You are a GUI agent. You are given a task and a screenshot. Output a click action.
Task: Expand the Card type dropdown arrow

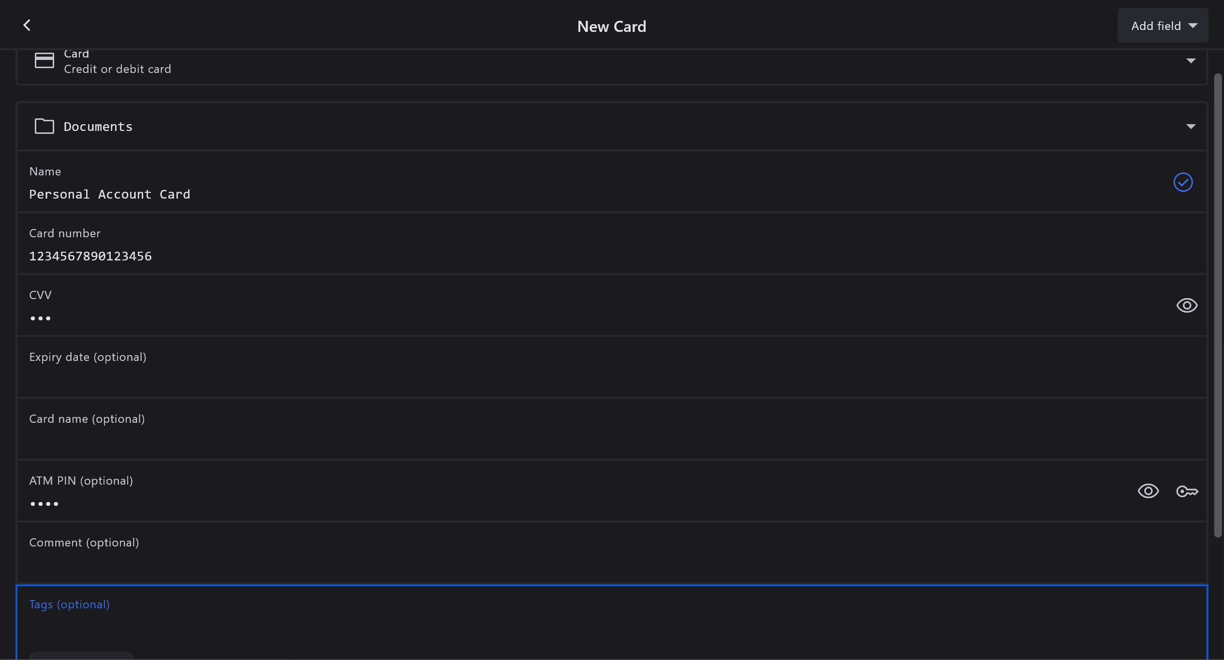[1191, 61]
